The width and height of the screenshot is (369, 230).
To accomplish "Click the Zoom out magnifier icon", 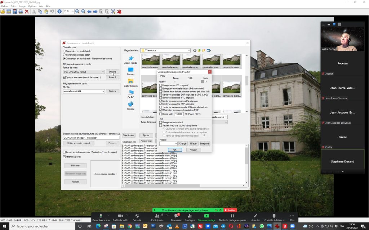I will tap(83, 11).
